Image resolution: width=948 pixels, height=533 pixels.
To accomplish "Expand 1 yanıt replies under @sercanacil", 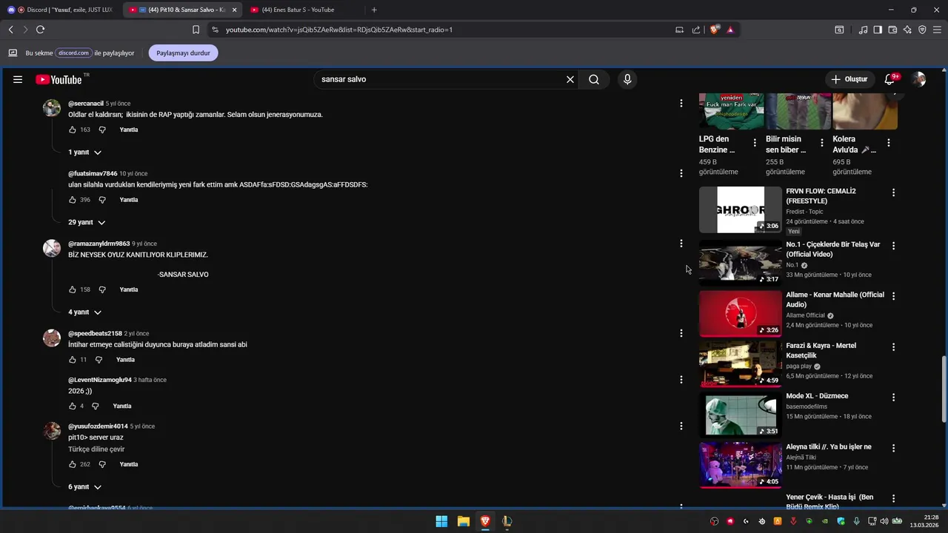I will pos(85,152).
